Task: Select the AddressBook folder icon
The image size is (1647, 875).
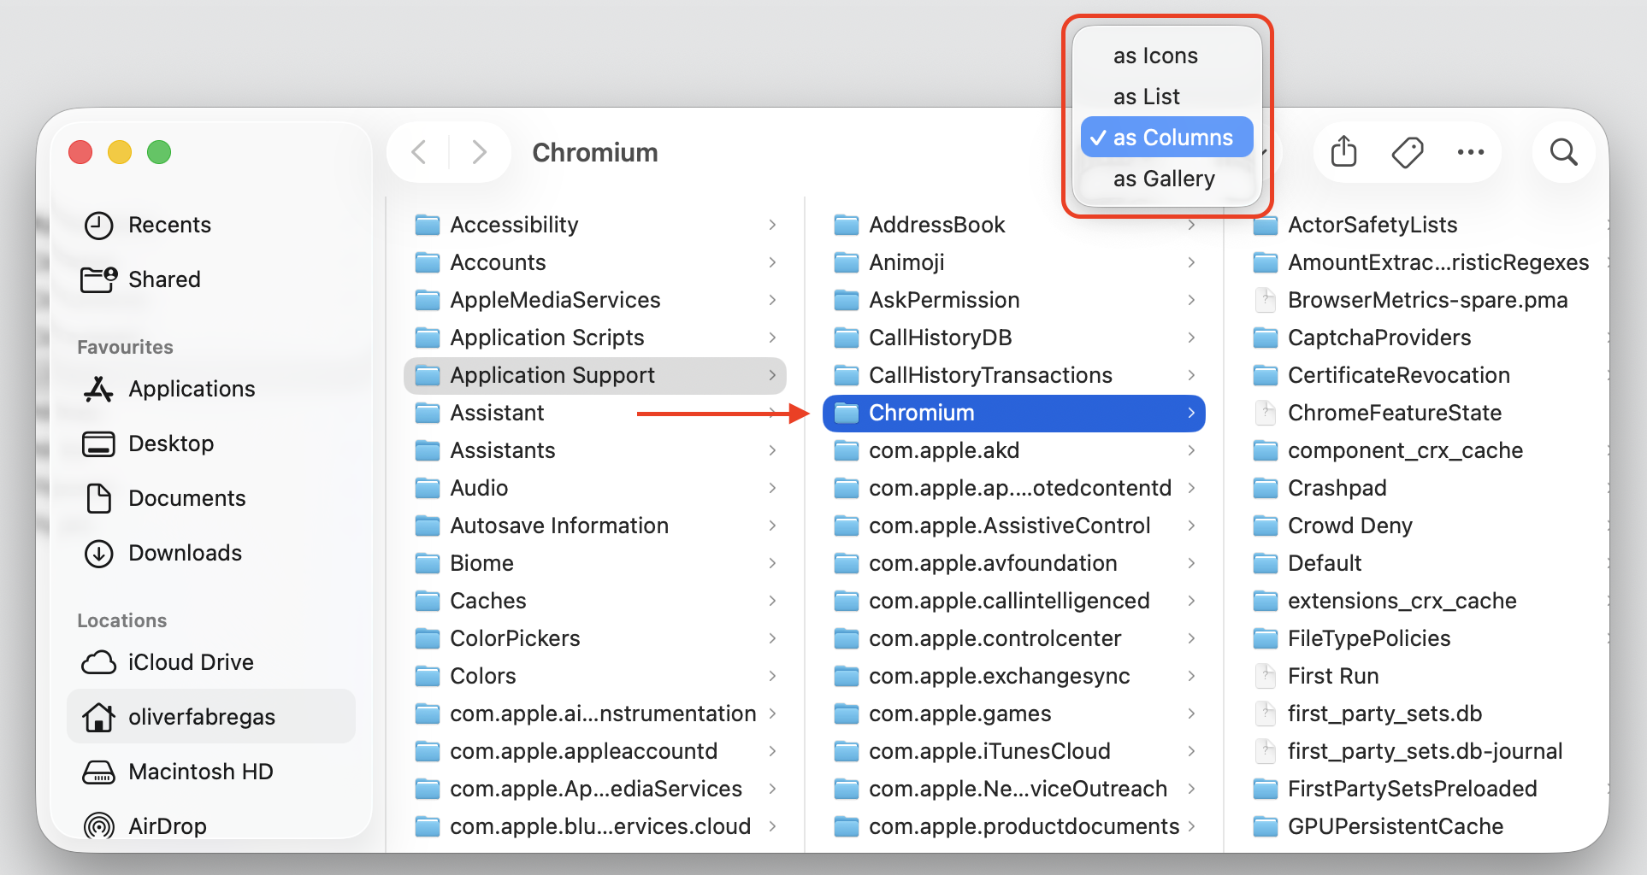Action: (846, 225)
